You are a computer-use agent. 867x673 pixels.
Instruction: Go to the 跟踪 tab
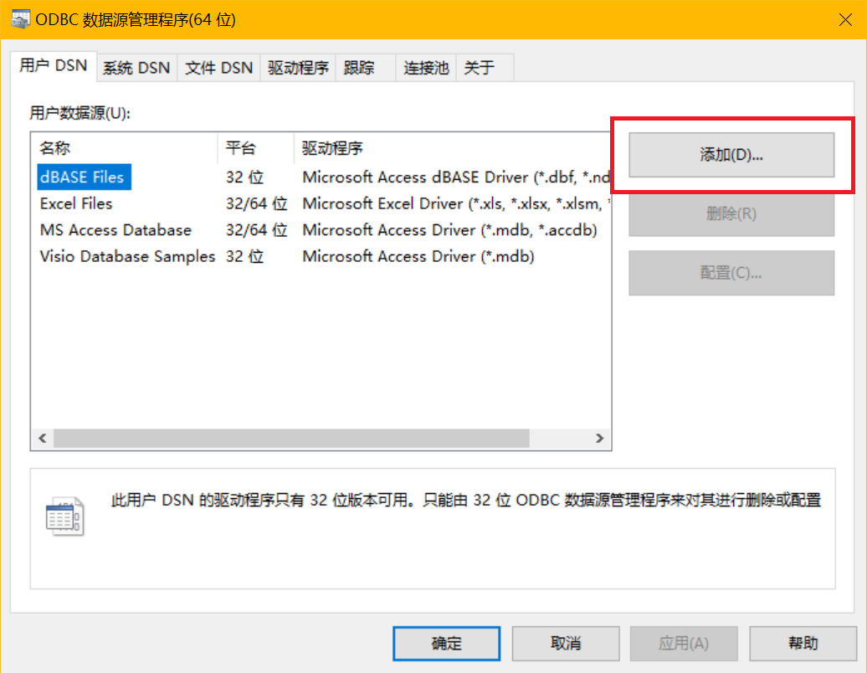click(x=359, y=69)
